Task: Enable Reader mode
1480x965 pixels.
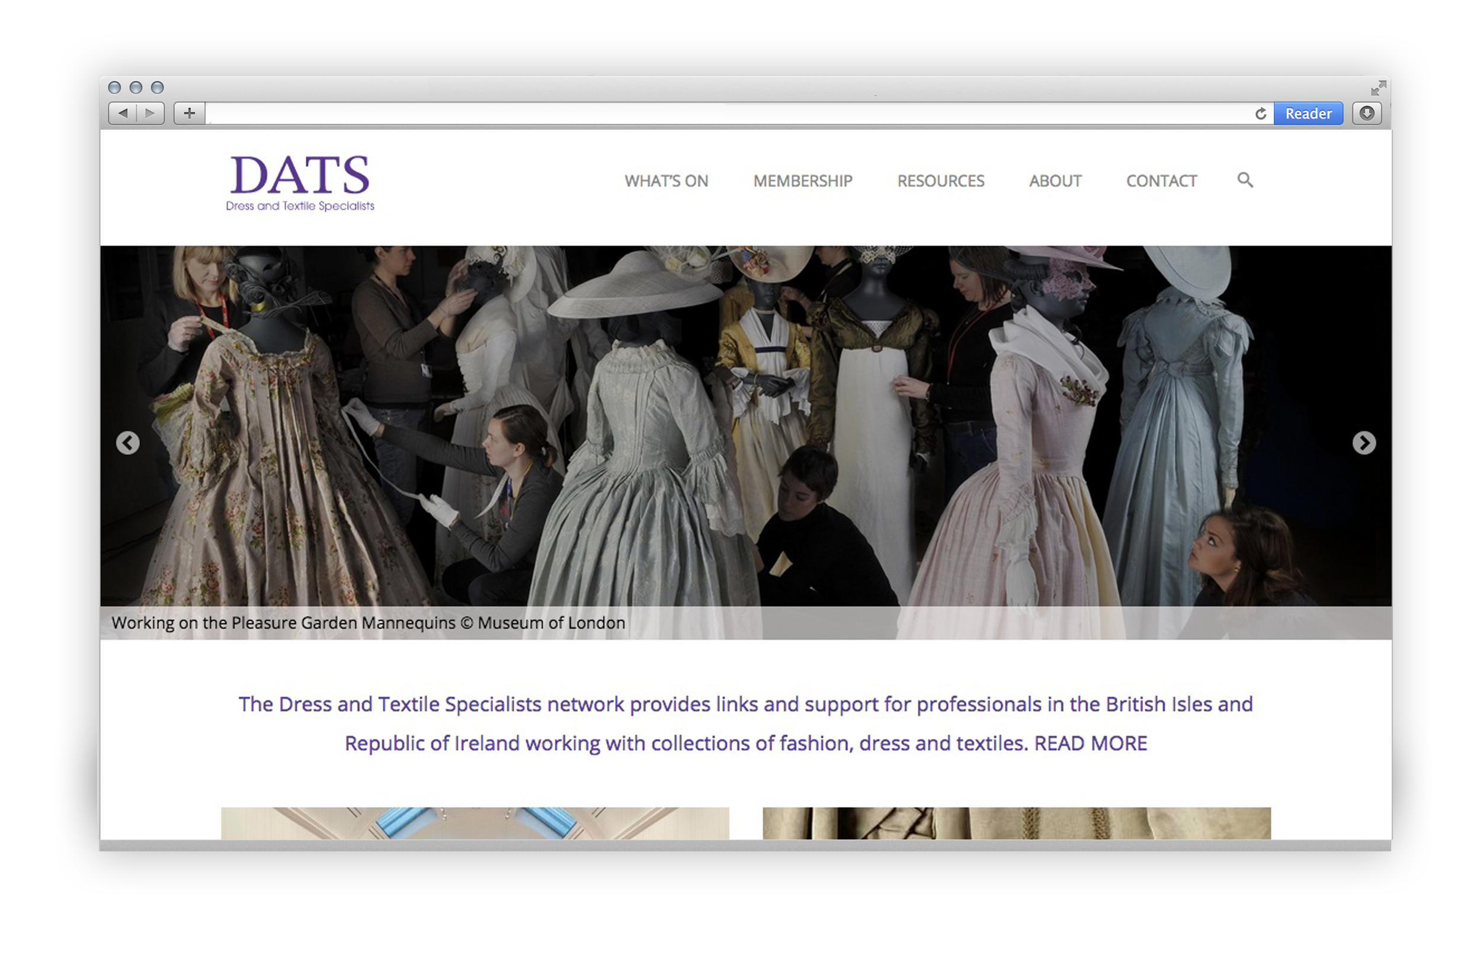Action: click(x=1308, y=114)
